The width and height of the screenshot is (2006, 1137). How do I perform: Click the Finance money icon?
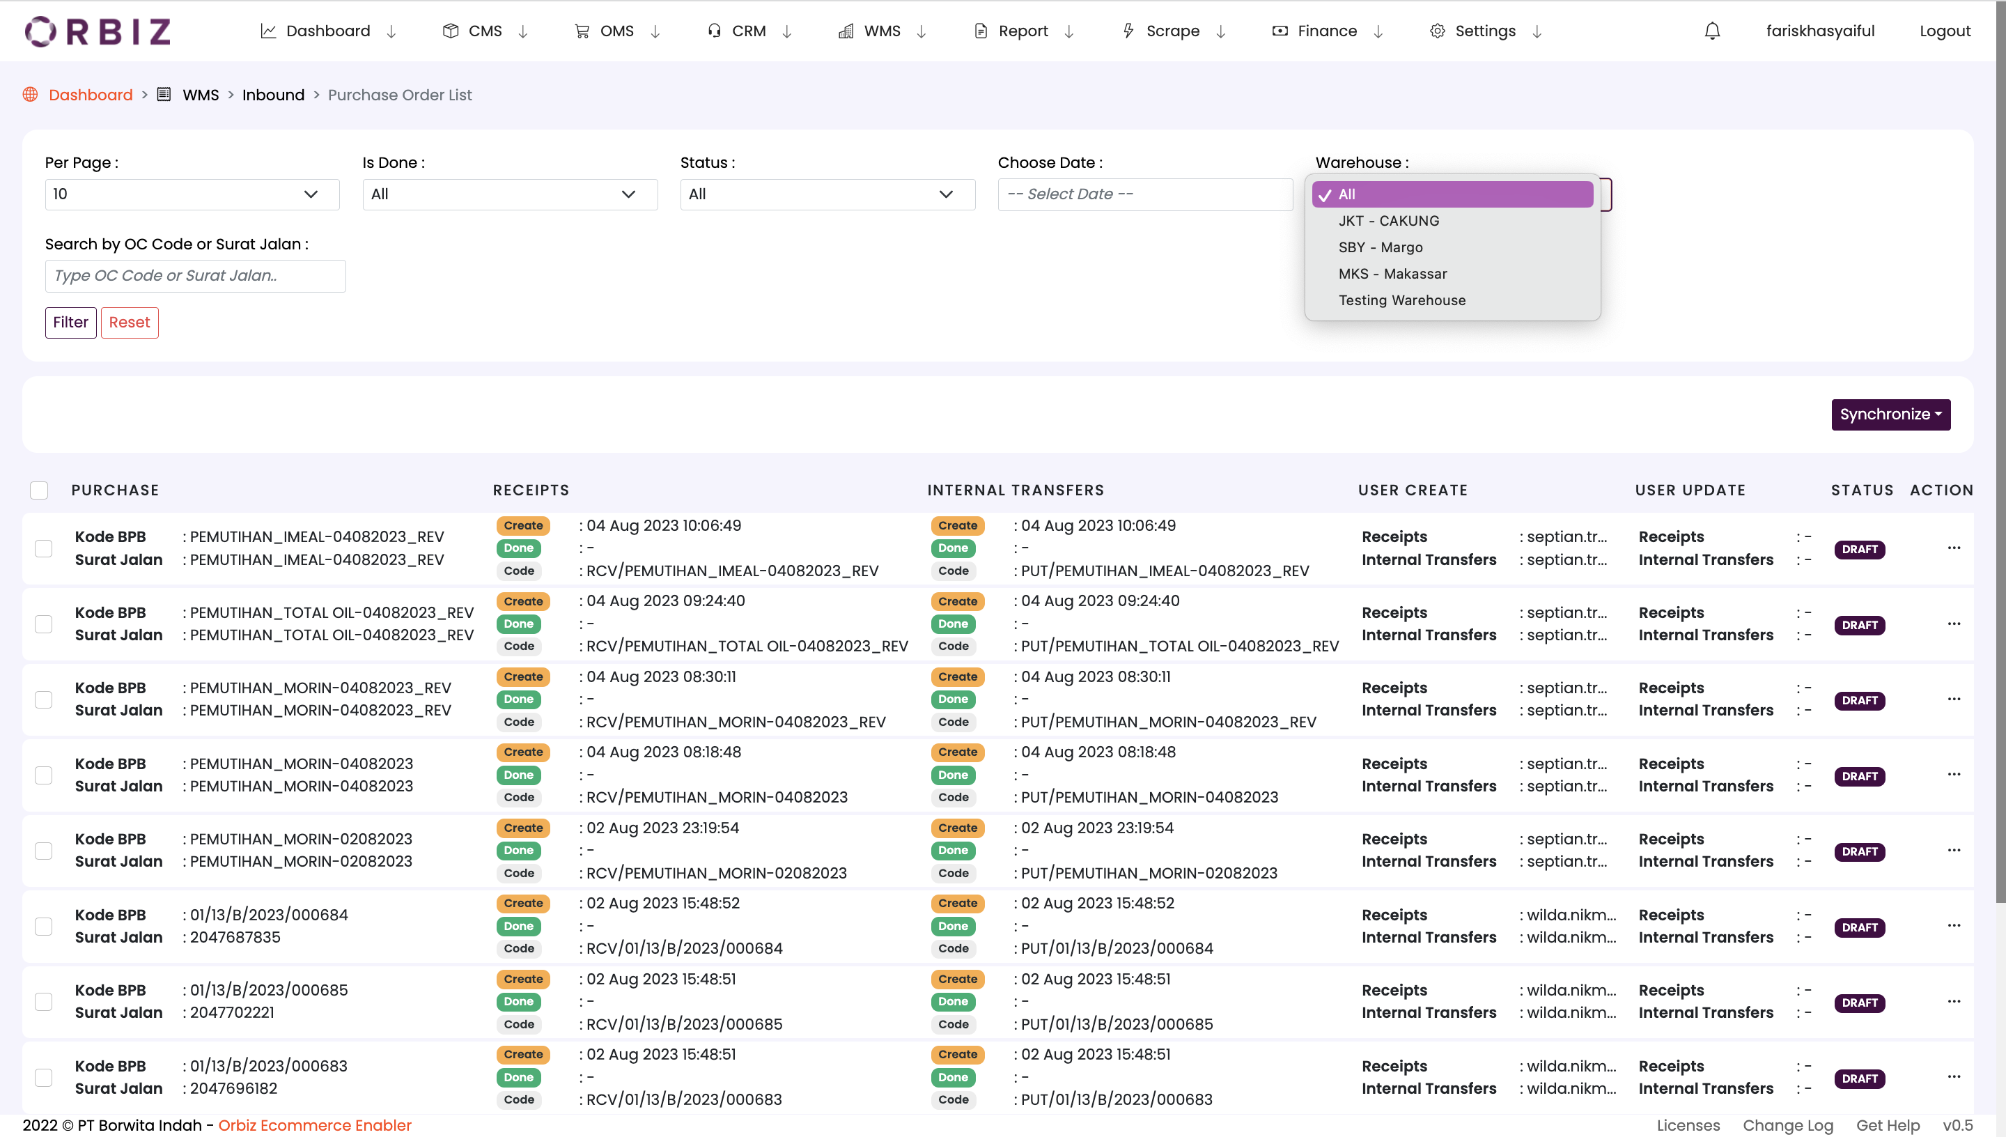click(1280, 31)
